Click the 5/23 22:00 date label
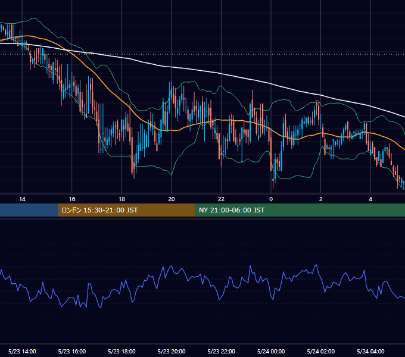Viewport: 405px width, 357px height. pyautogui.click(x=222, y=351)
